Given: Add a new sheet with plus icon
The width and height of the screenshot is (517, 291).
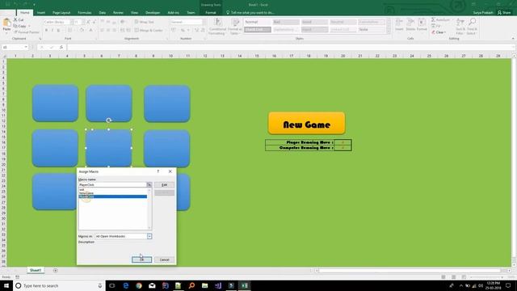Looking at the screenshot, I should click(56, 271).
